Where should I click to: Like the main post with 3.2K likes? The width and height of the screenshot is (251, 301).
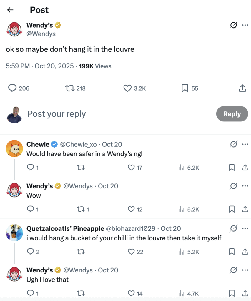coord(127,88)
